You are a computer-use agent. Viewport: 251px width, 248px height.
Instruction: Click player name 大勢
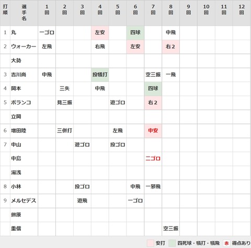click(x=16, y=61)
